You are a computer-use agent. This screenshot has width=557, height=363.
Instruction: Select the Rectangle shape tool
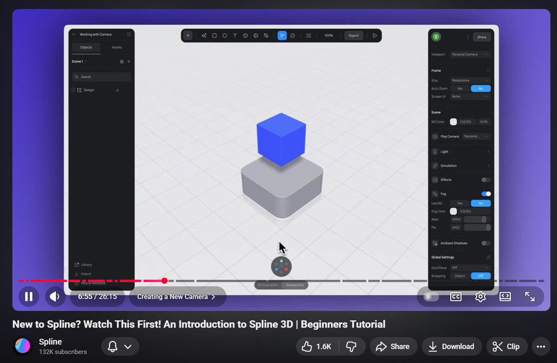click(214, 36)
